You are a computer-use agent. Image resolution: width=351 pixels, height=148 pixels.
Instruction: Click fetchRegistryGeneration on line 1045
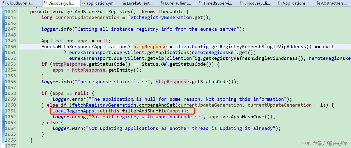click(x=160, y=18)
